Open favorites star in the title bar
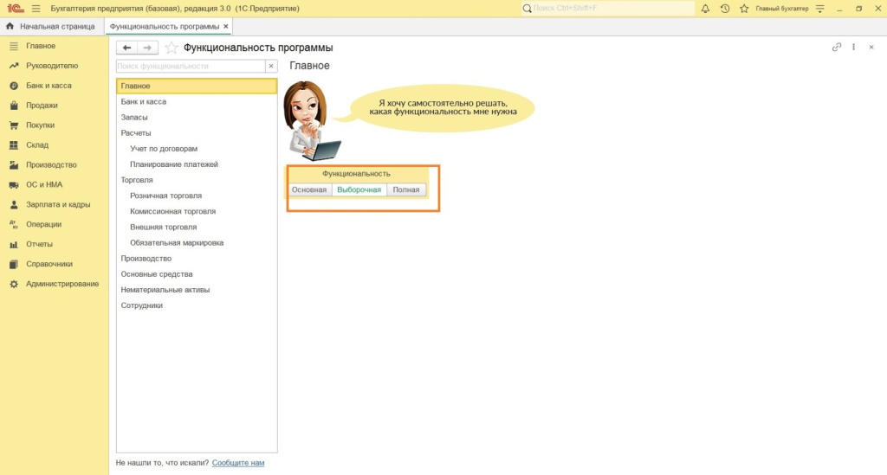The width and height of the screenshot is (887, 475). point(743,9)
